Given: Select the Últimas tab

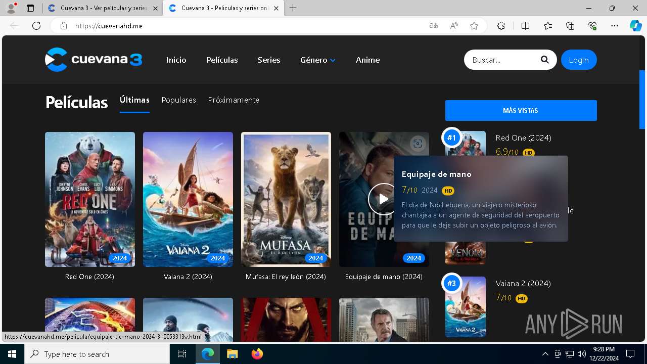Looking at the screenshot, I should pos(134,100).
